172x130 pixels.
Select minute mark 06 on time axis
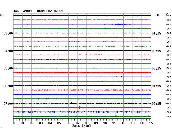click(68, 123)
